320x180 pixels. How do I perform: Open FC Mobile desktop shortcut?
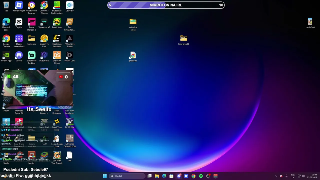[69, 123]
